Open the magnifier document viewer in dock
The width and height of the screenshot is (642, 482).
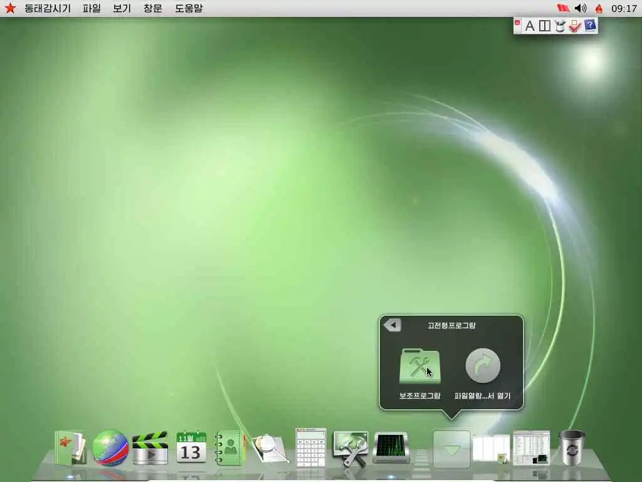(x=270, y=449)
